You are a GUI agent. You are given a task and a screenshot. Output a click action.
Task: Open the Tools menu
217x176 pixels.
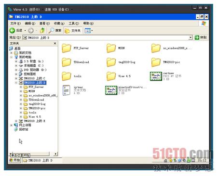[74, 24]
